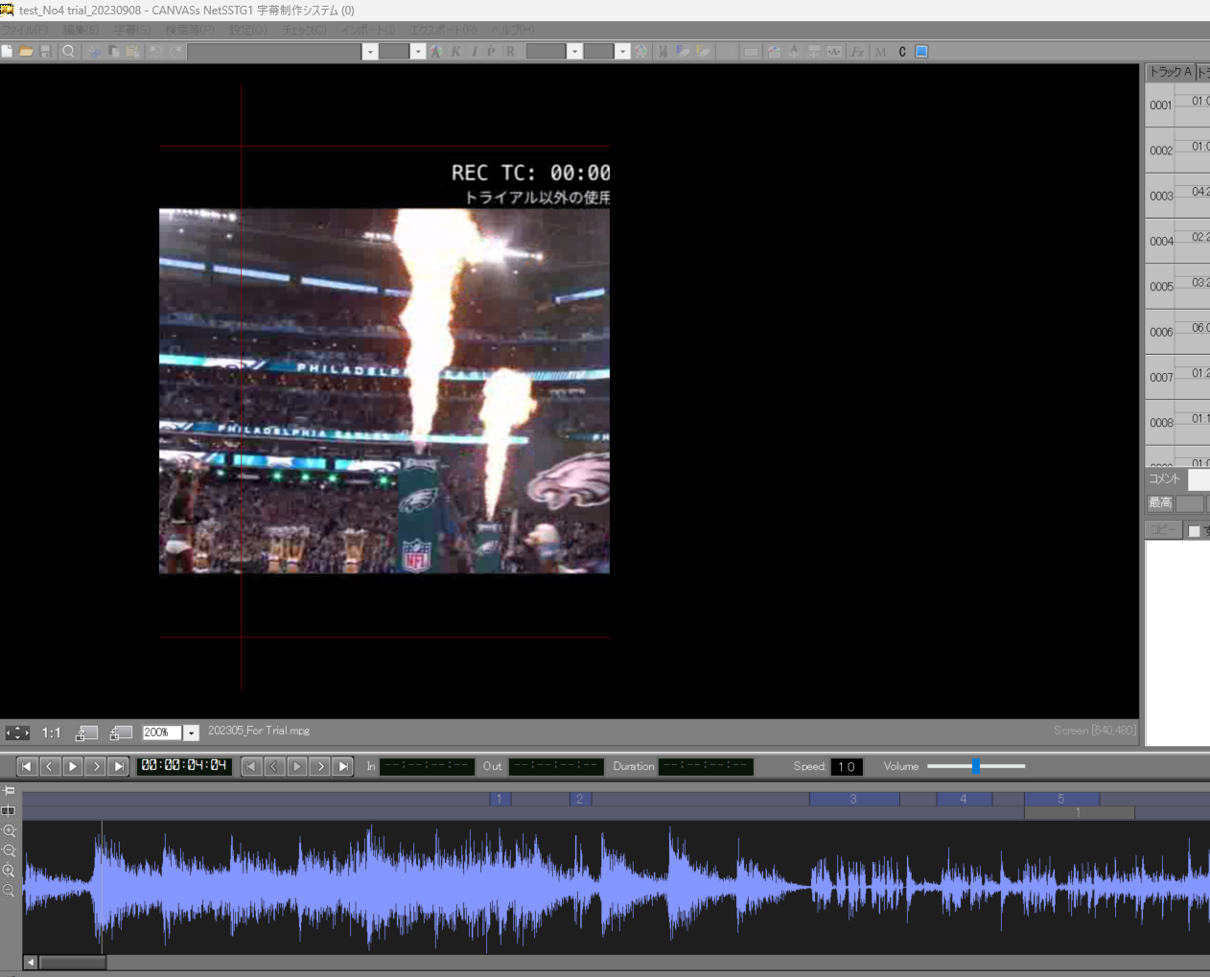Adjust the Volume slider

tap(975, 766)
